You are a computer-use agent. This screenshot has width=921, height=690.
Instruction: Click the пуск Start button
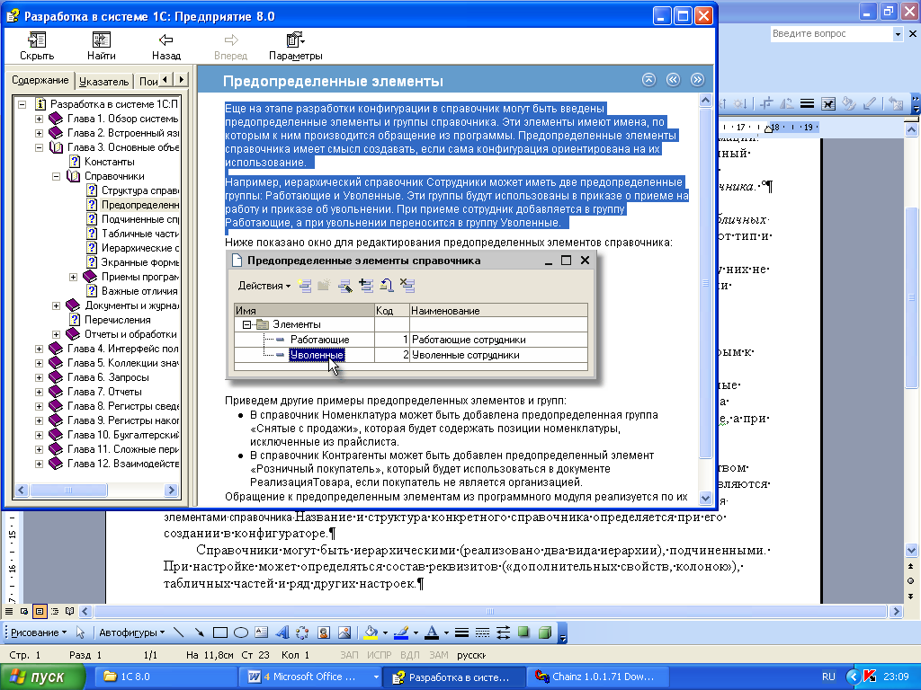click(42, 677)
